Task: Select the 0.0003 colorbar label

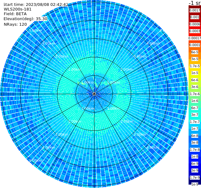Action: pos(195,31)
